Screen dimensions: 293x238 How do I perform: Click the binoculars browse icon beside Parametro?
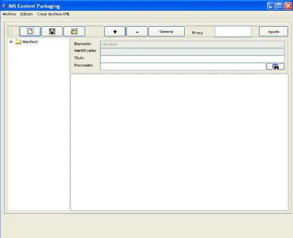point(276,66)
